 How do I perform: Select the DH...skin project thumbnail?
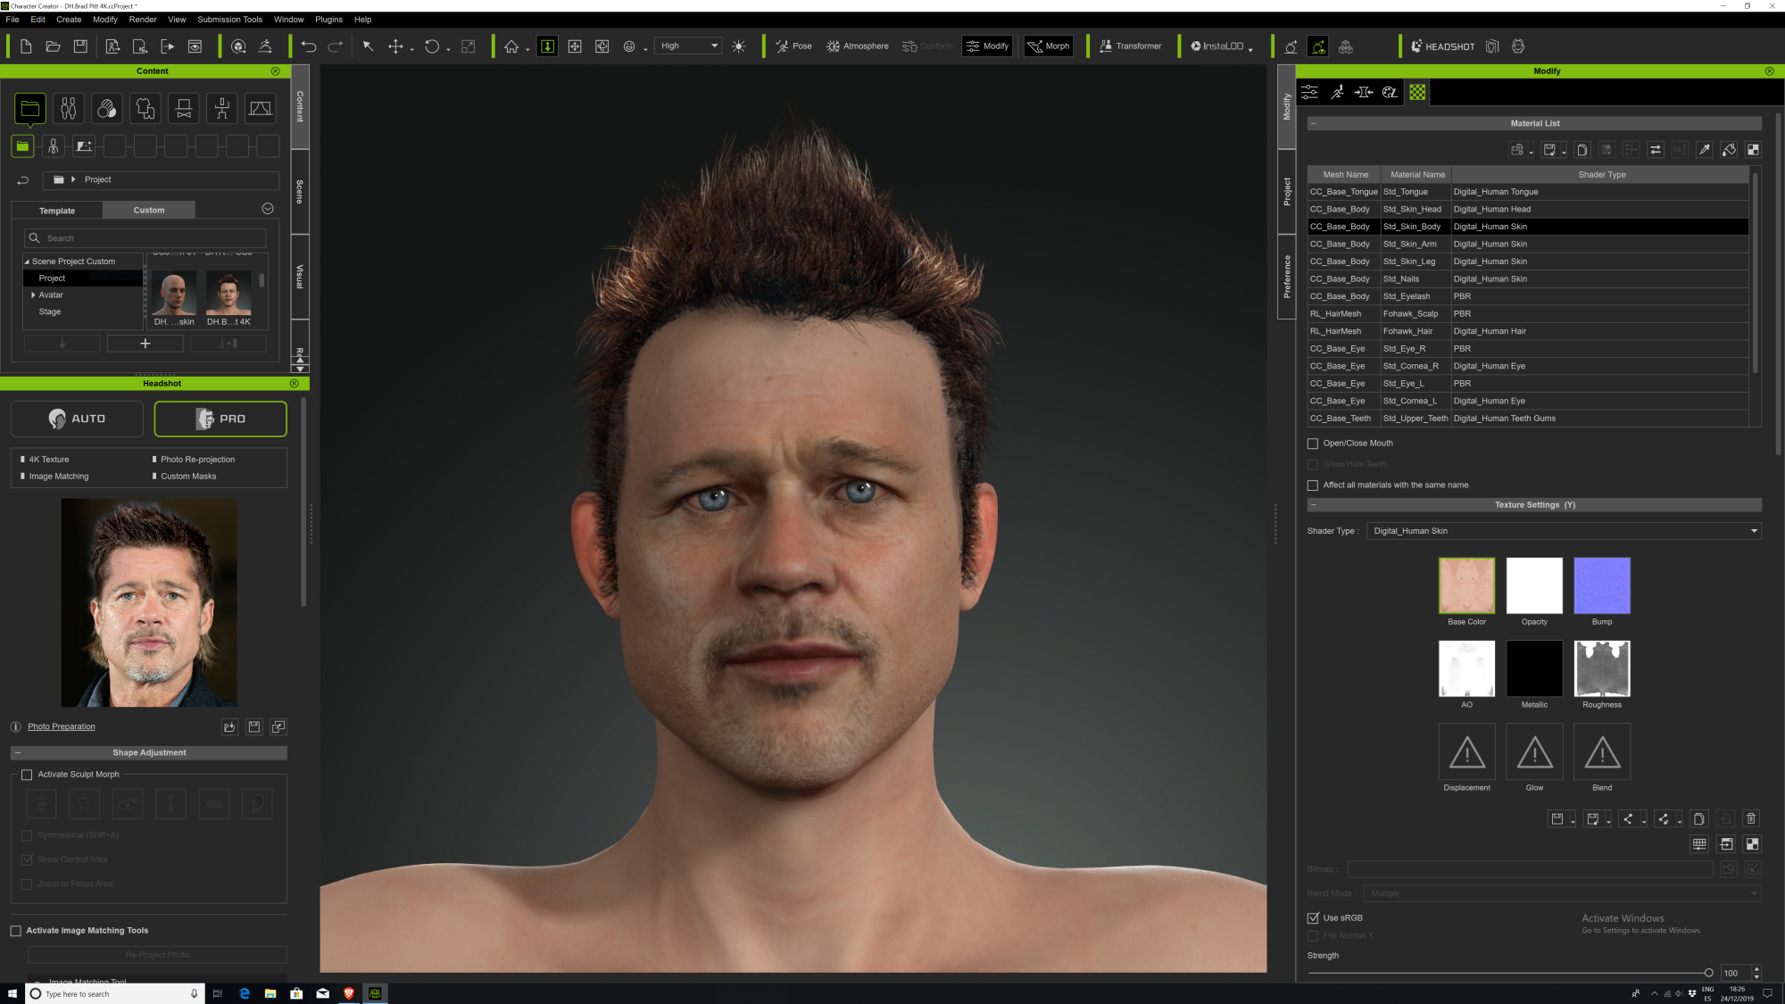[174, 299]
